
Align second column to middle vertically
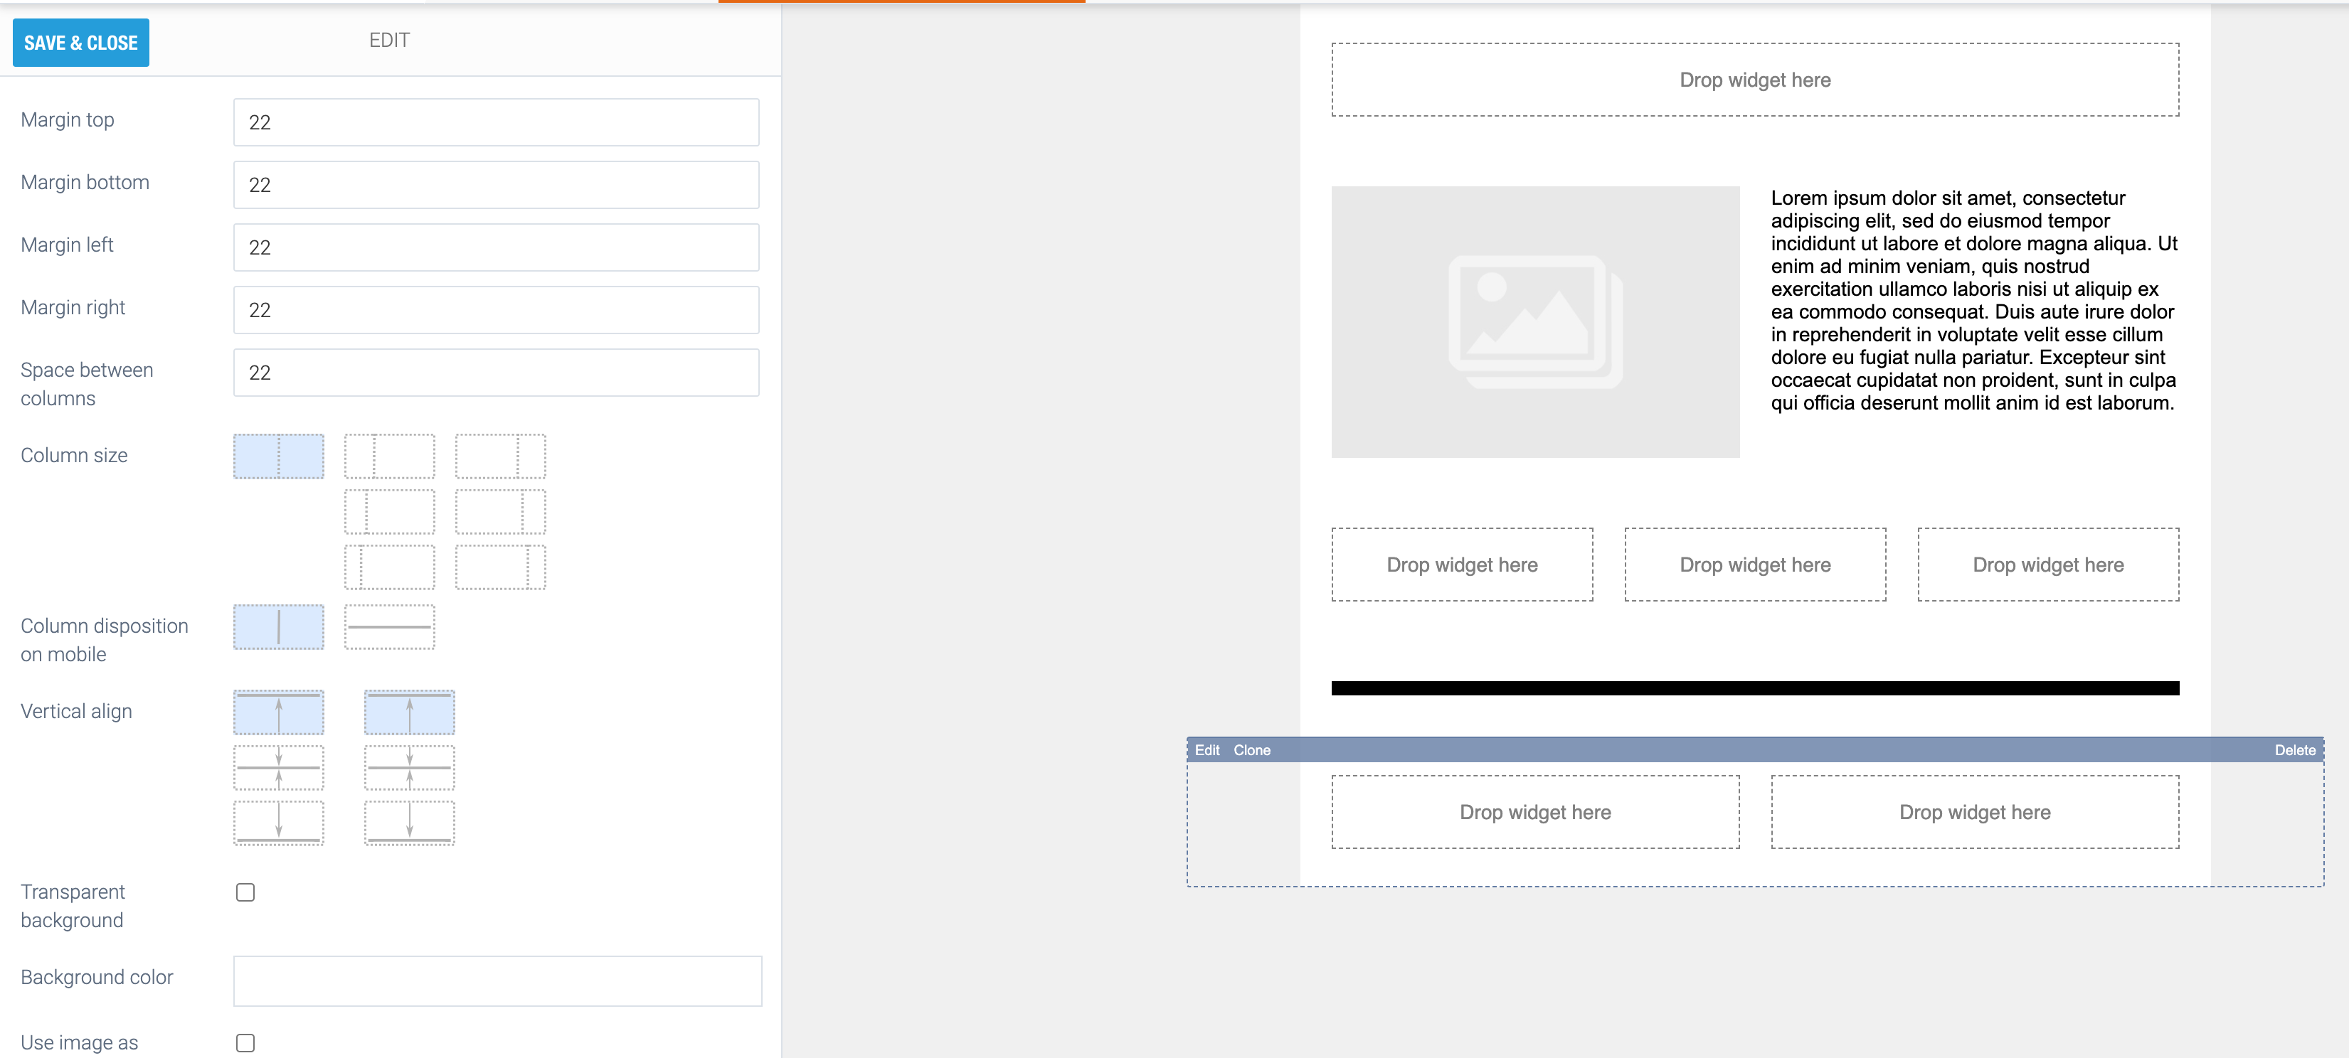[410, 768]
